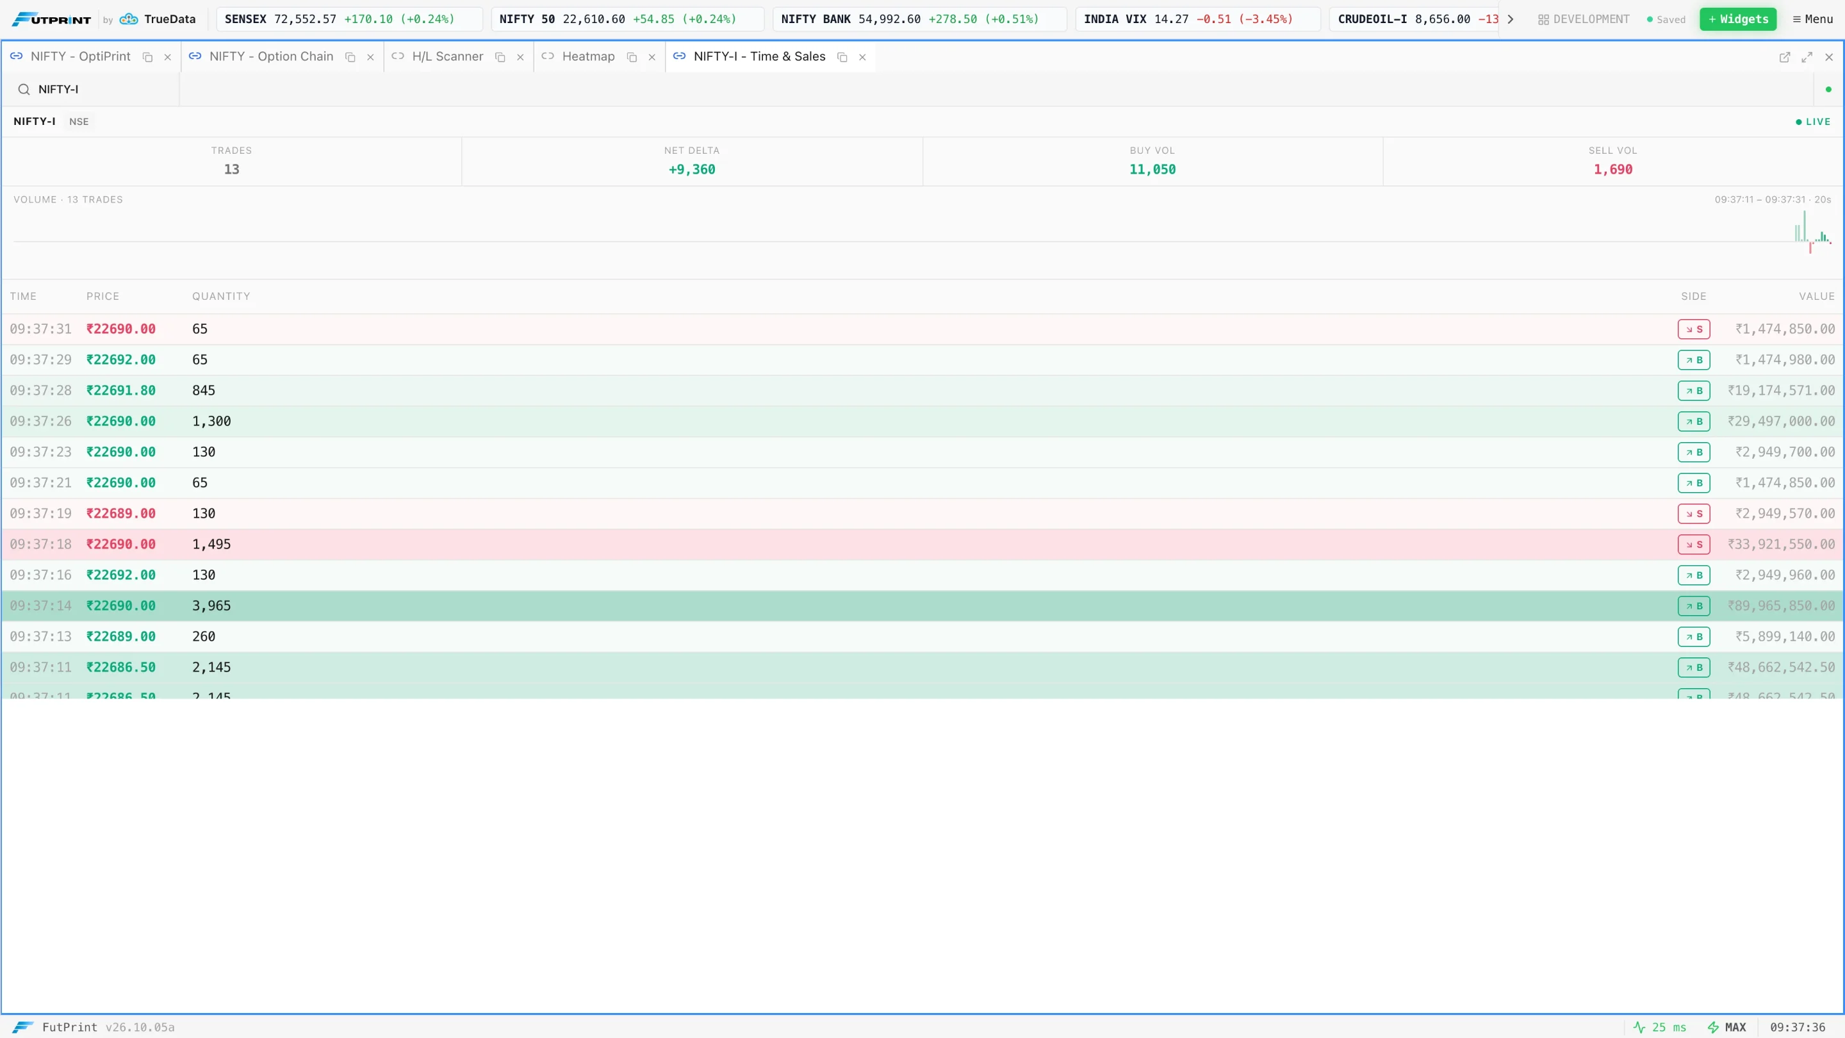Click link icon on H/L Scanner tab

click(397, 56)
